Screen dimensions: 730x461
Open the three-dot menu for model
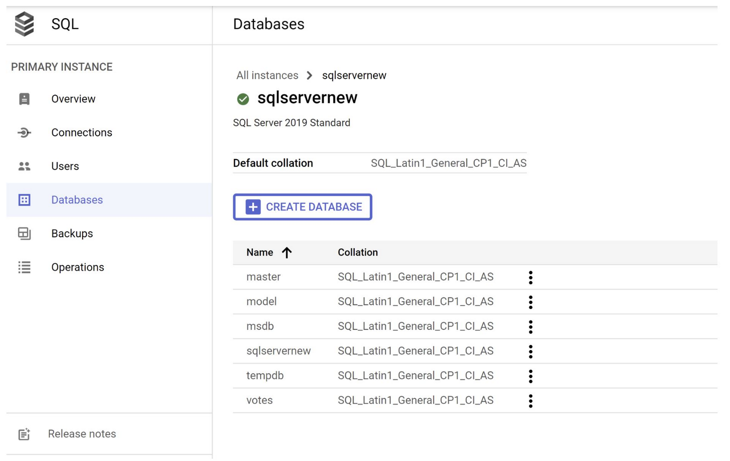(530, 302)
